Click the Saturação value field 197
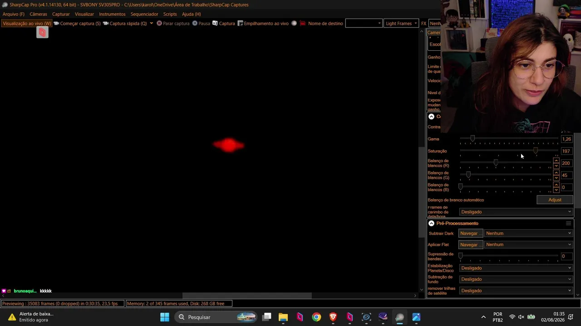581x326 pixels. (x=566, y=151)
